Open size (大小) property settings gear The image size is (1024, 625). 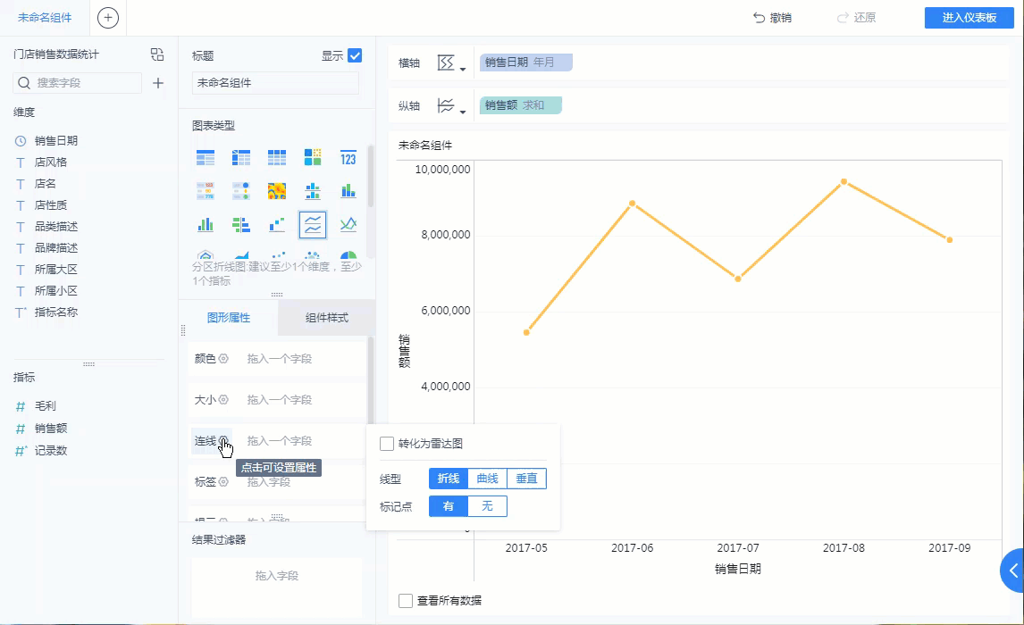(x=223, y=399)
